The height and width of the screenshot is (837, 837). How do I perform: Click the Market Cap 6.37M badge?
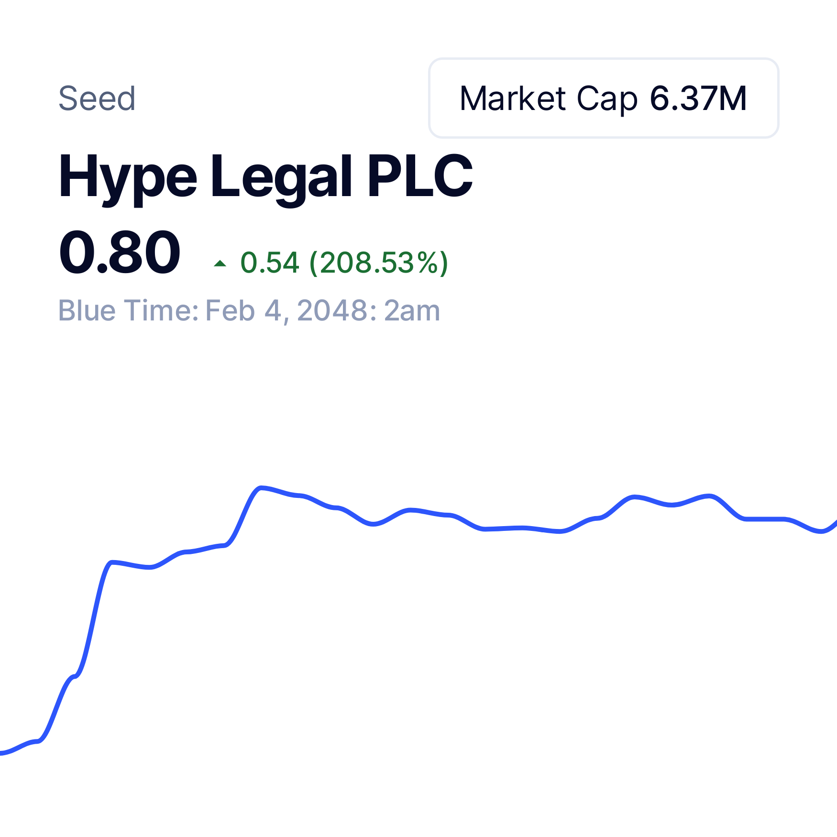[604, 98]
